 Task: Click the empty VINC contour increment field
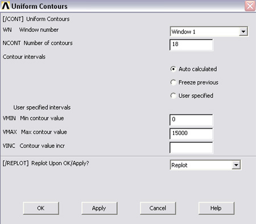point(191,147)
